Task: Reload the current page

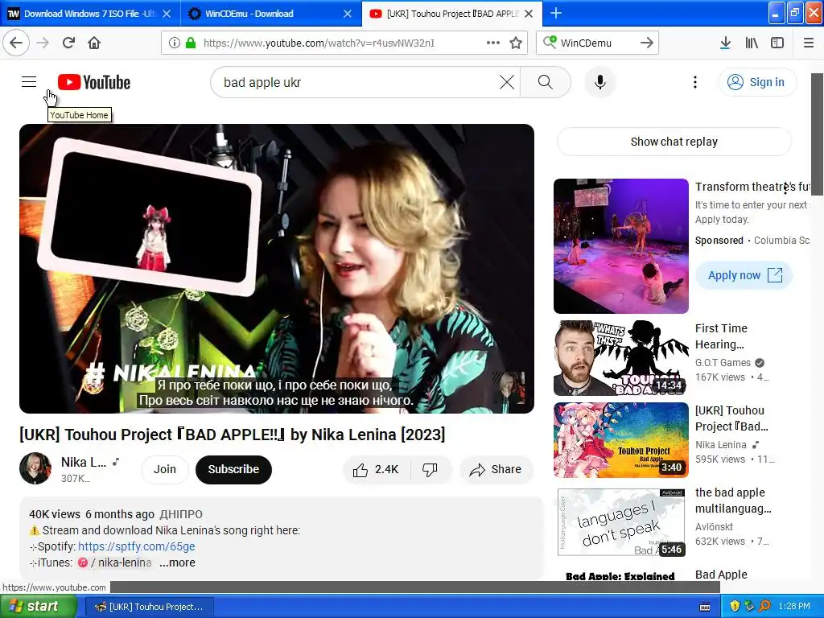Action: (x=69, y=43)
